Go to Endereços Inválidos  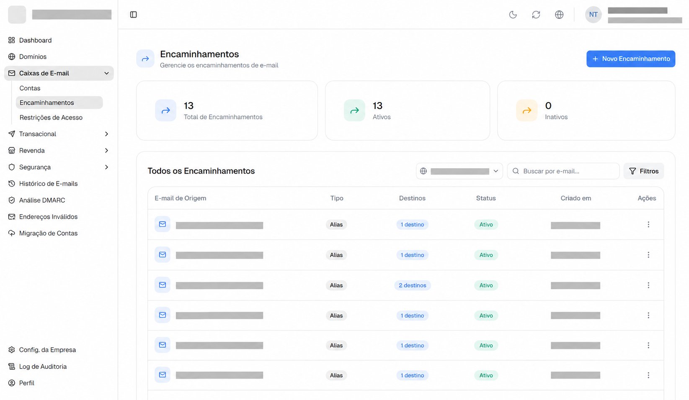point(59,217)
